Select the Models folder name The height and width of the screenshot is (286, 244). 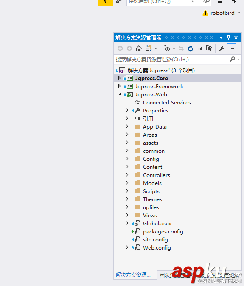pos(152,183)
